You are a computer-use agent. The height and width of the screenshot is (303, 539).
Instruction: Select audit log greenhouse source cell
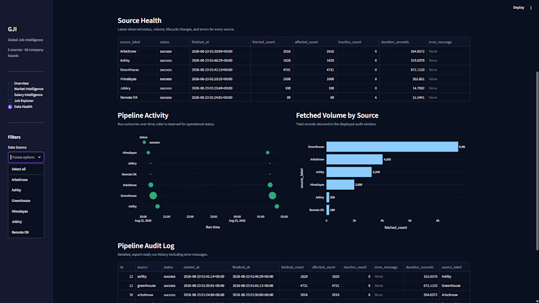click(148, 286)
